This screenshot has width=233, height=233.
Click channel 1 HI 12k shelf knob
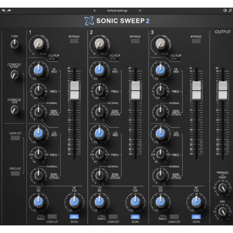pos(74,202)
